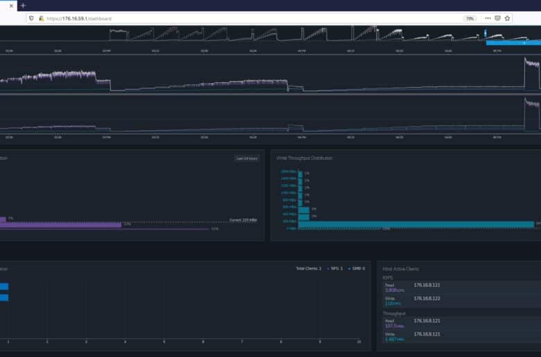Viewport: 541px width, 357px height.
Task: Open the page actions three-dot menu
Action: pos(488,18)
